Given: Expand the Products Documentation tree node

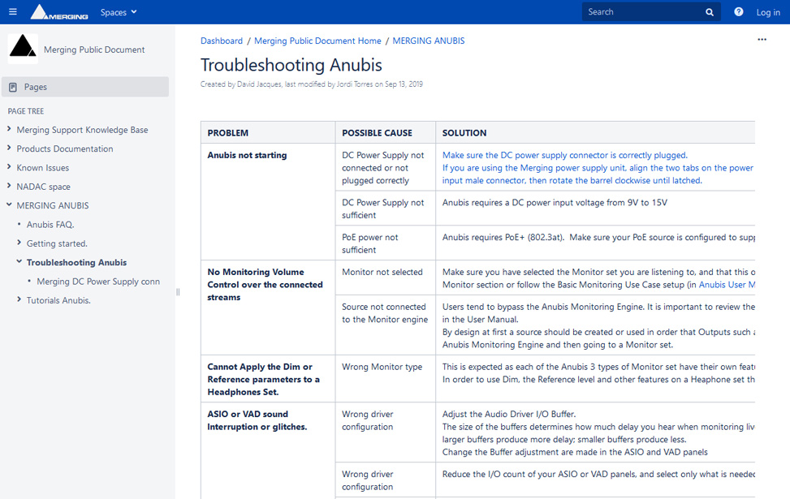Looking at the screenshot, I should coord(9,148).
